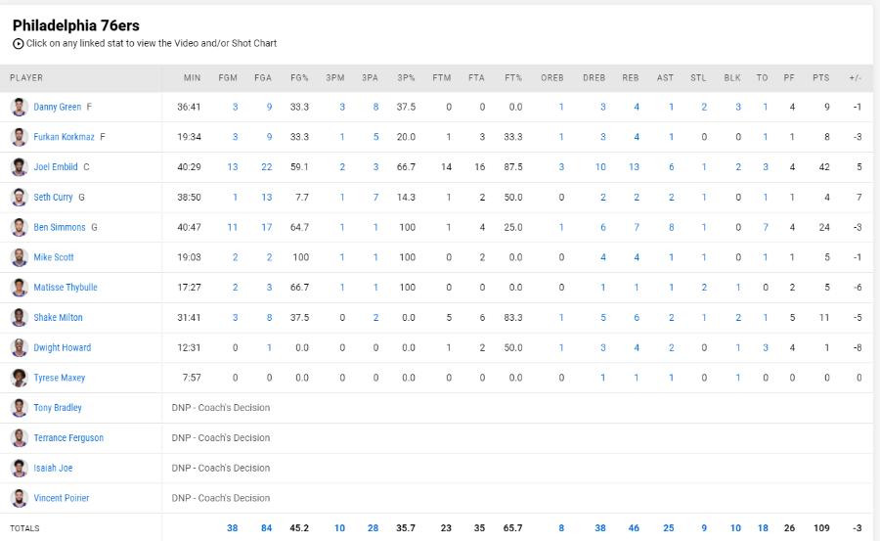Viewport: 880px width, 541px height.
Task: Open Isaiah Joe player link
Action: [54, 468]
